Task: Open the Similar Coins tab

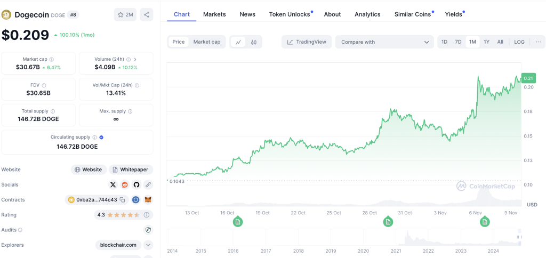Action: click(x=413, y=14)
